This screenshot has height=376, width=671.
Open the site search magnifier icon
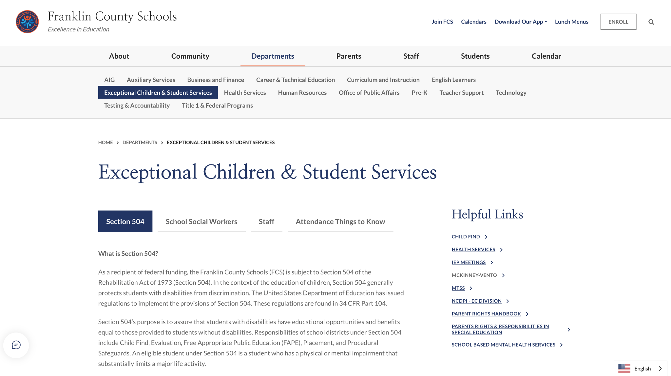pyautogui.click(x=651, y=22)
